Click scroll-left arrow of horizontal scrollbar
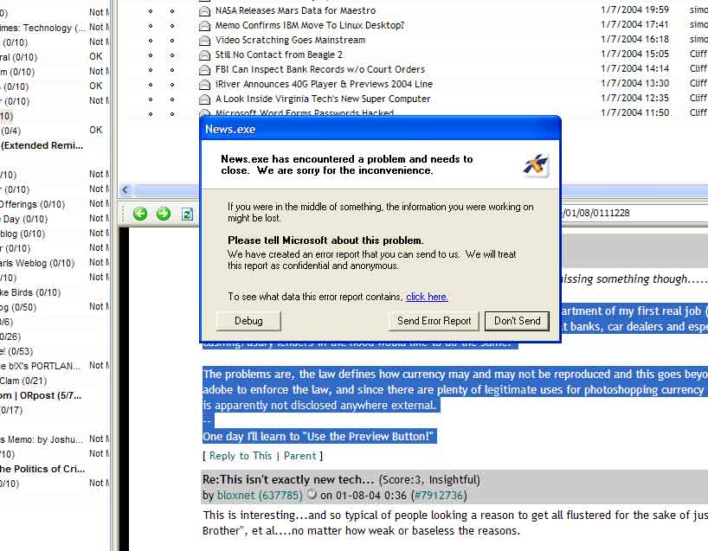Image resolution: width=708 pixels, height=551 pixels. pos(126,190)
